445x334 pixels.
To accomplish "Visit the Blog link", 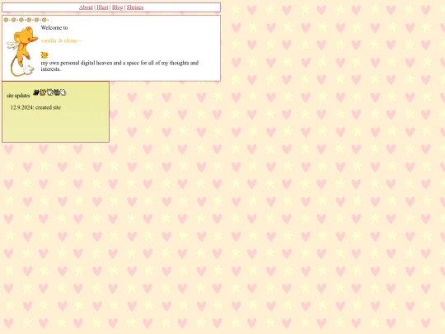I will point(118,7).
